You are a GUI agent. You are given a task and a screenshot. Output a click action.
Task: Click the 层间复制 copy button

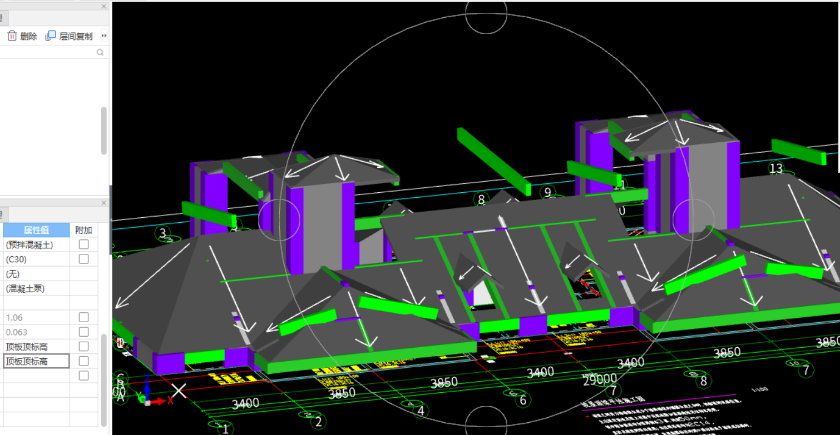click(69, 36)
